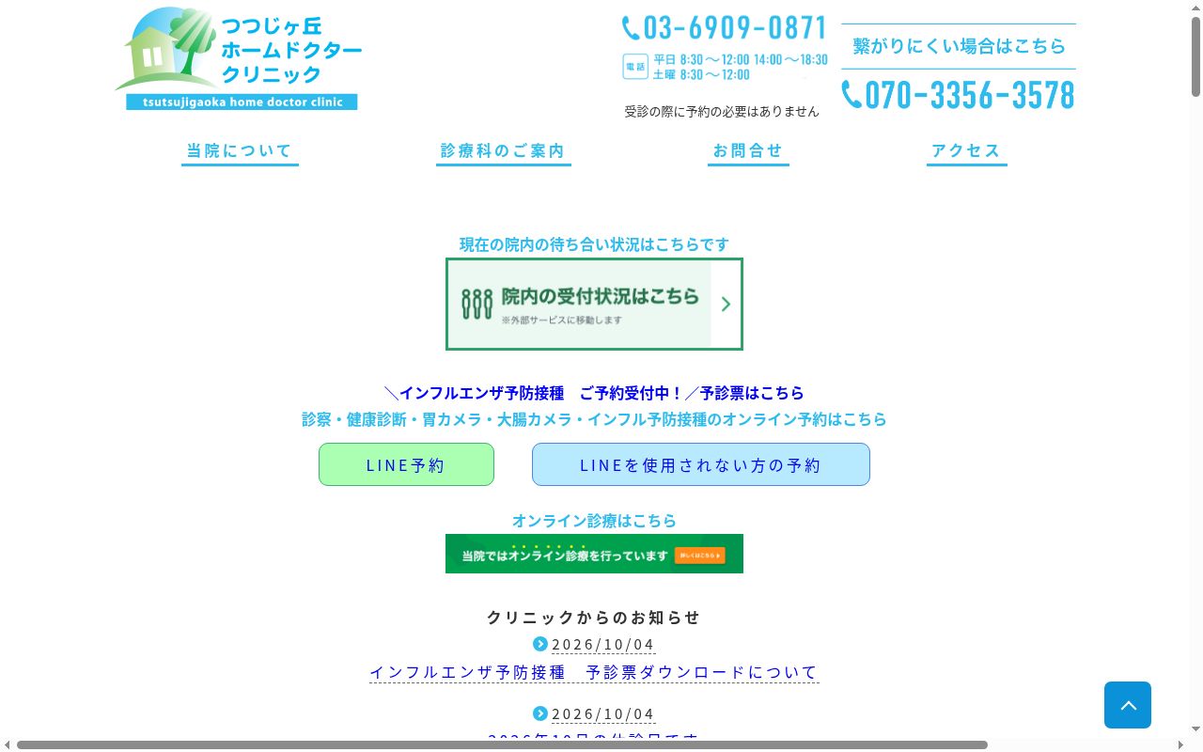Screen dimensions: 1203x752
Task: Click the Tsutsujigaoka Home Doctor Clinic logo
Action: click(x=239, y=58)
